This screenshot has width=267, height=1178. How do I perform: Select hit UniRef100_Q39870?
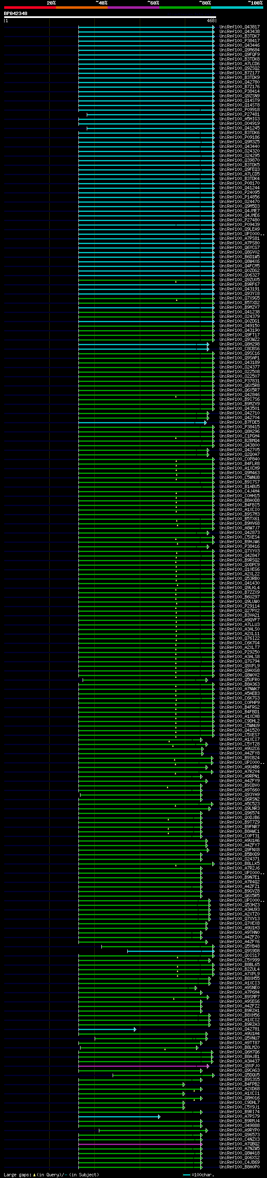click(x=239, y=160)
